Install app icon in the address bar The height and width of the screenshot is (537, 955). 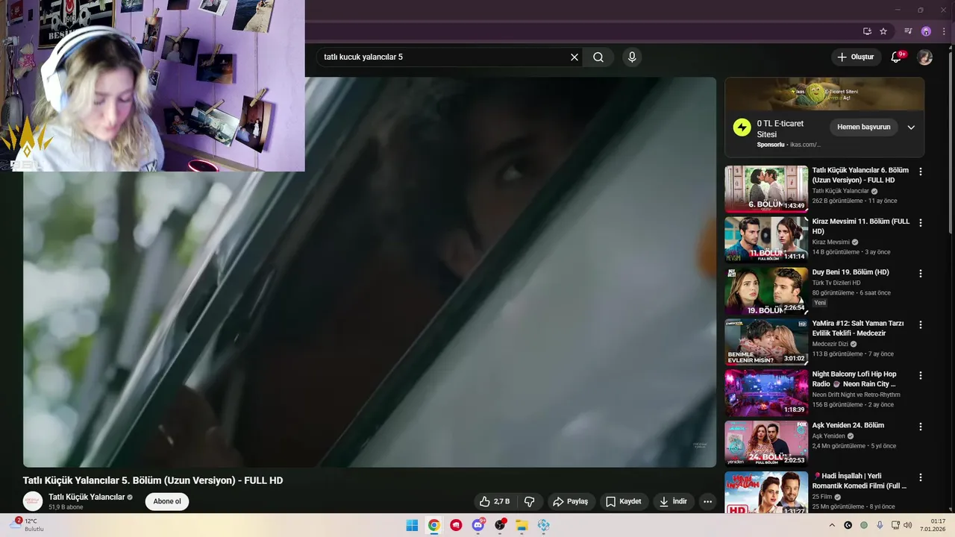867,31
